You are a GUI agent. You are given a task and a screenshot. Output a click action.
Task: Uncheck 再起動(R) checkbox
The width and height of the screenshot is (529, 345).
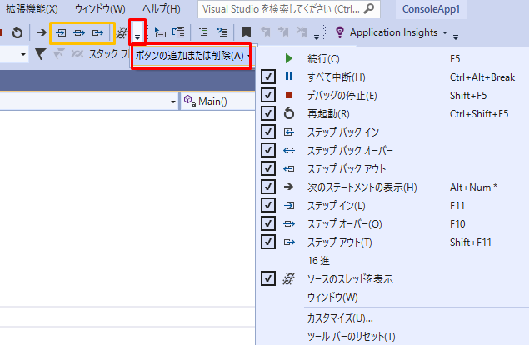pyautogui.click(x=268, y=114)
